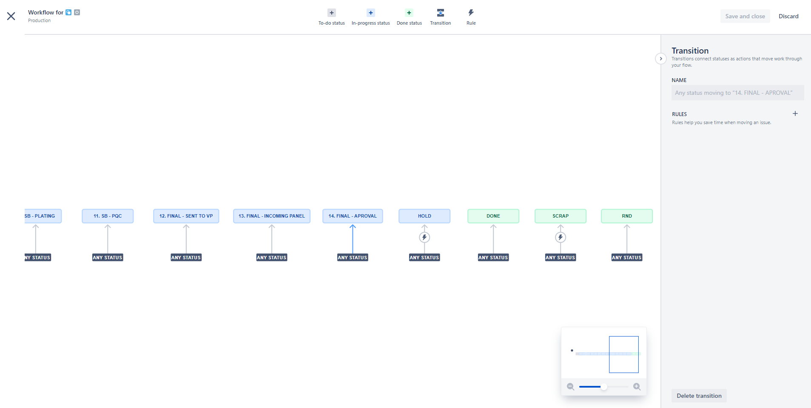Select 13. FINAL - INCOMING PANEL status

(272, 216)
